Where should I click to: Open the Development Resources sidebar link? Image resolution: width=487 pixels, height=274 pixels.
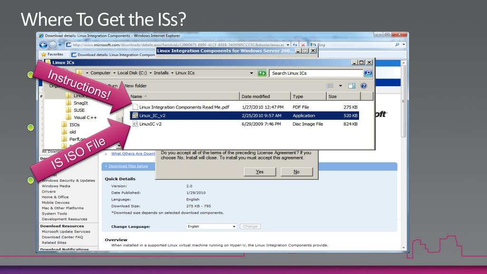pyautogui.click(x=65, y=219)
